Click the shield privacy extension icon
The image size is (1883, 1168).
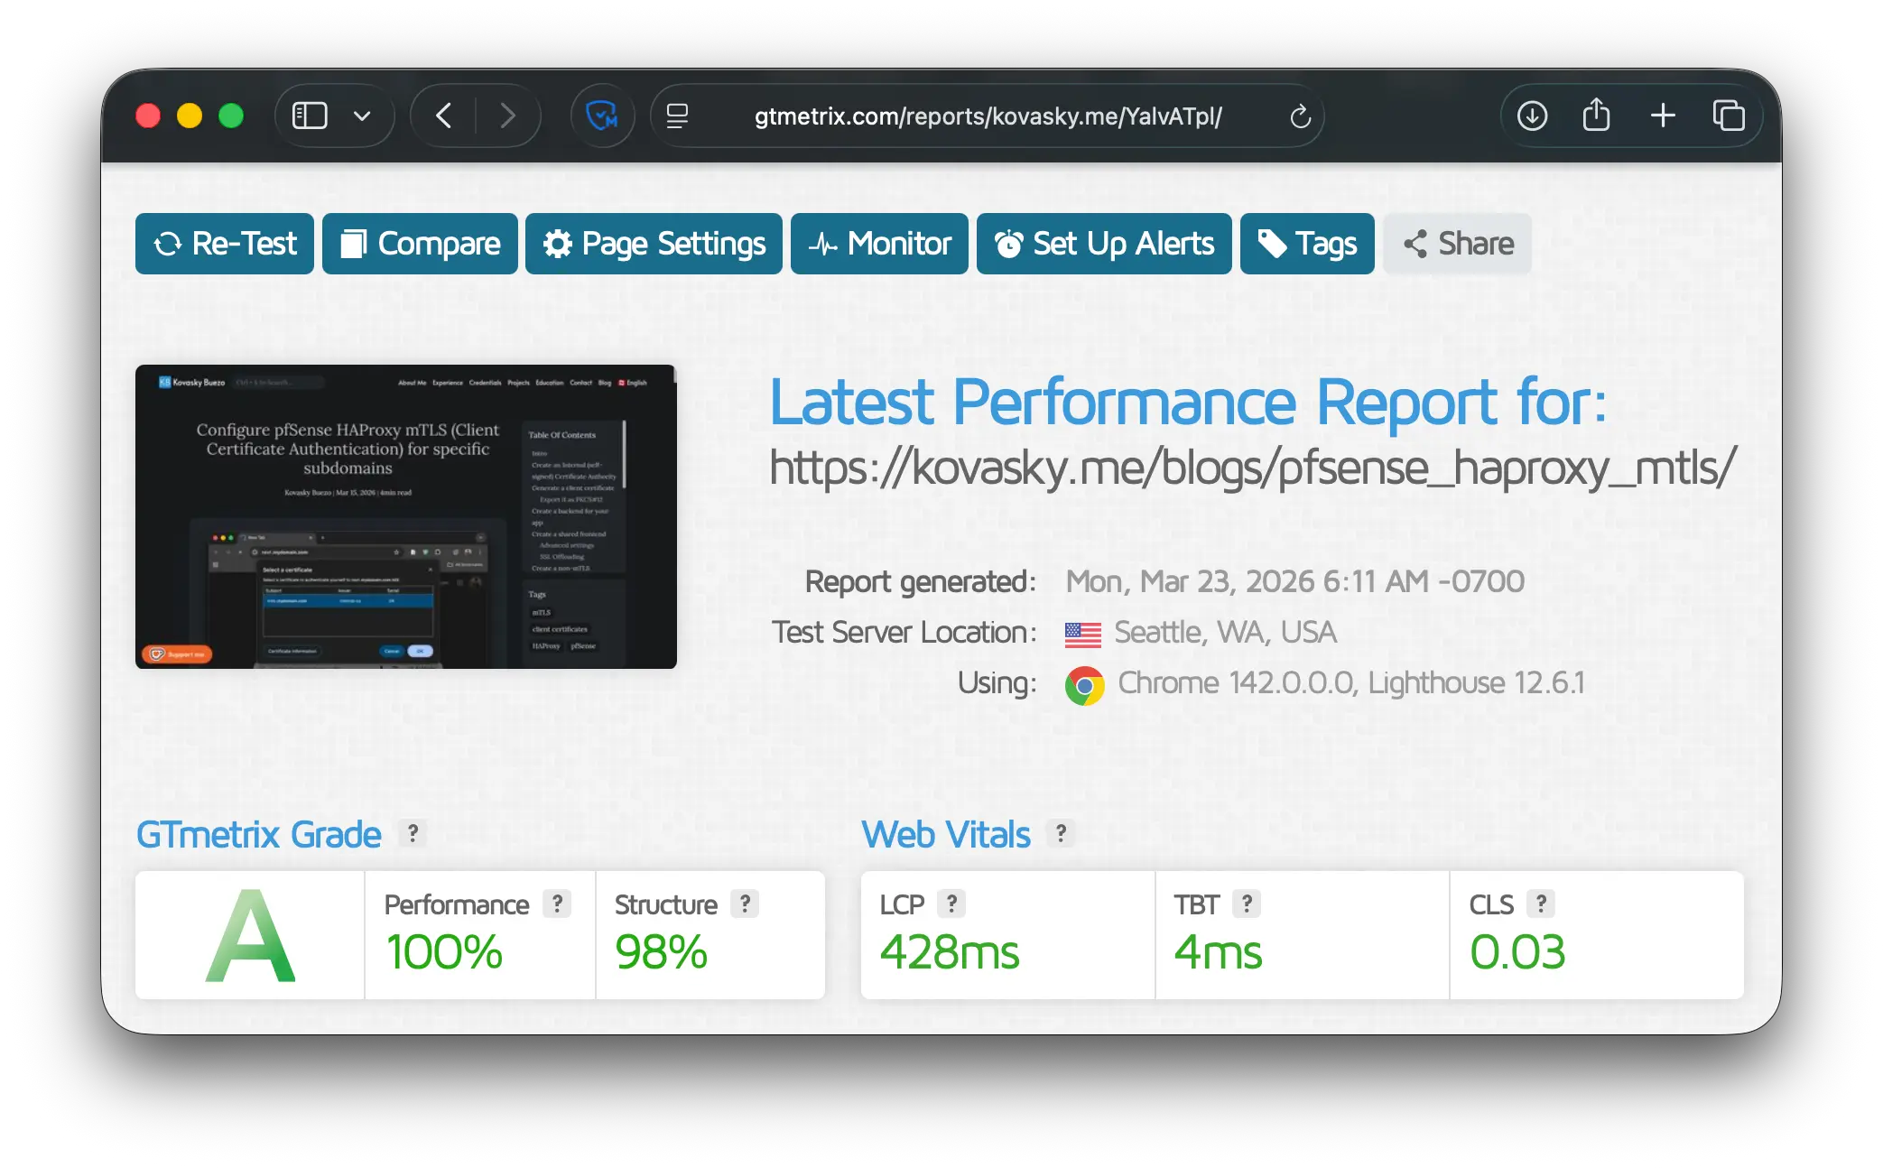click(601, 116)
